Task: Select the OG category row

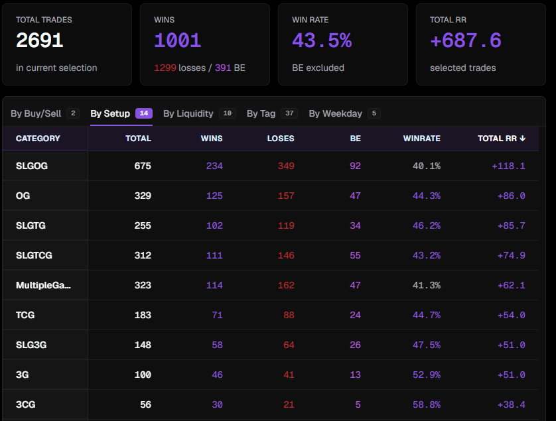Action: click(271, 196)
